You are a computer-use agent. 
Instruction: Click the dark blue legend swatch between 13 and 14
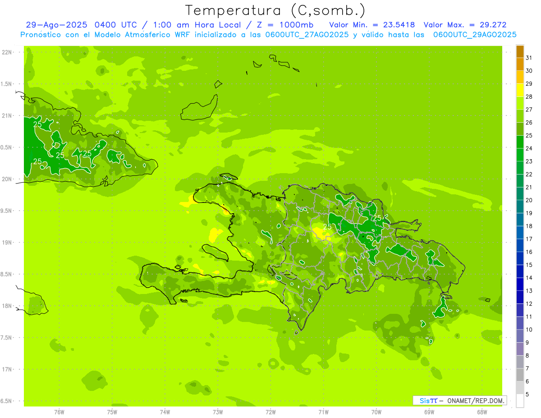520,284
